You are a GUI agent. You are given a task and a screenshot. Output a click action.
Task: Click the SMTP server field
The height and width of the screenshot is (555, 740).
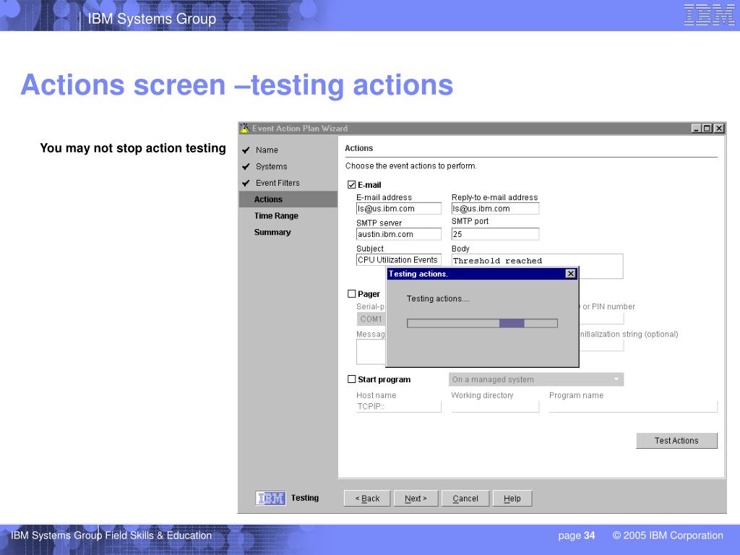pos(399,234)
